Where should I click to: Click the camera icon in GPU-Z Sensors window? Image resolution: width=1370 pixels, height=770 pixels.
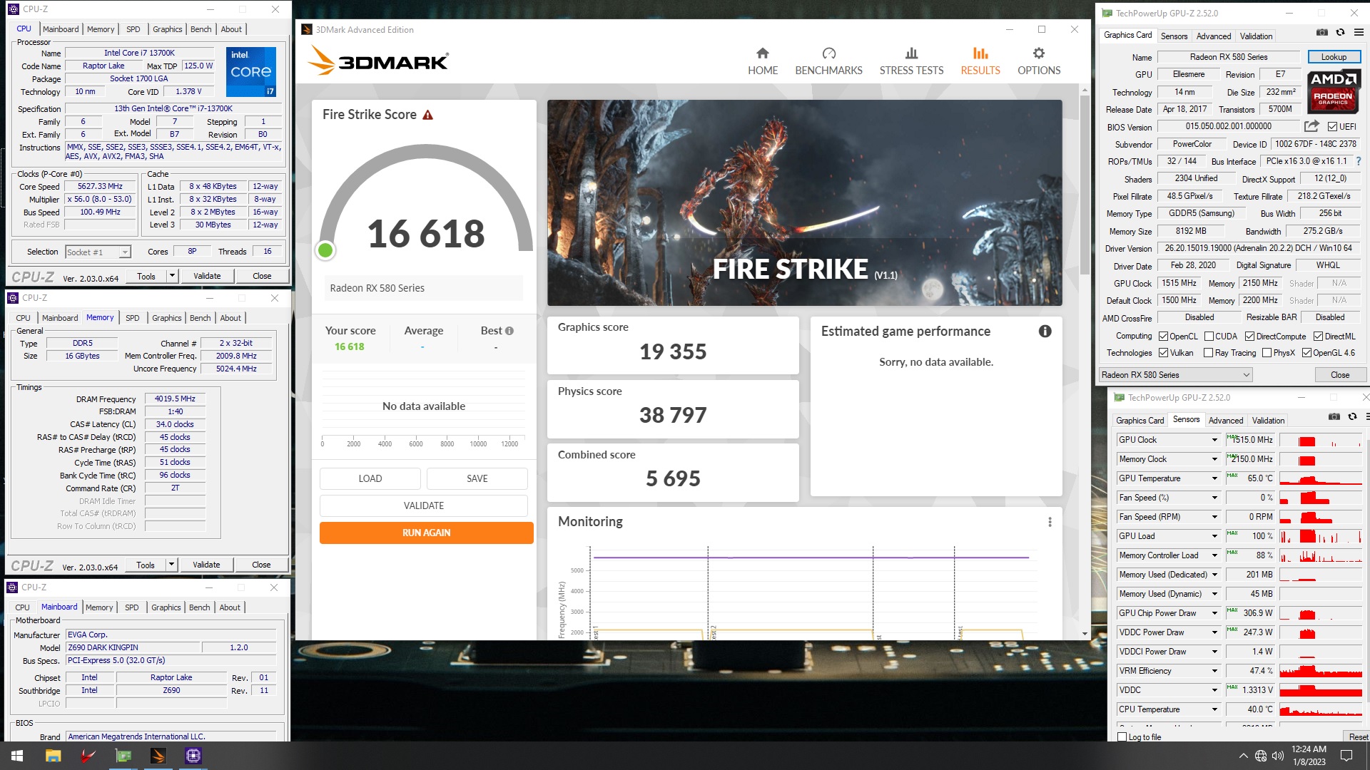click(1334, 417)
